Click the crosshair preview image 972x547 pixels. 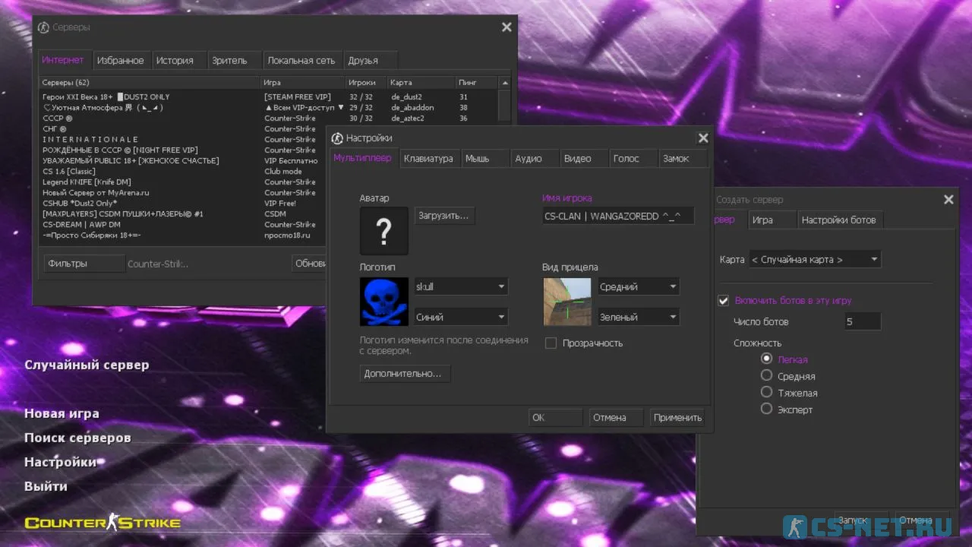click(x=566, y=302)
